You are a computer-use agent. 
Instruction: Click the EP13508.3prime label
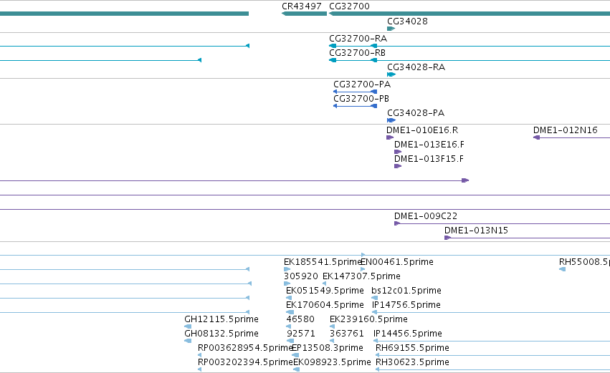(327, 348)
